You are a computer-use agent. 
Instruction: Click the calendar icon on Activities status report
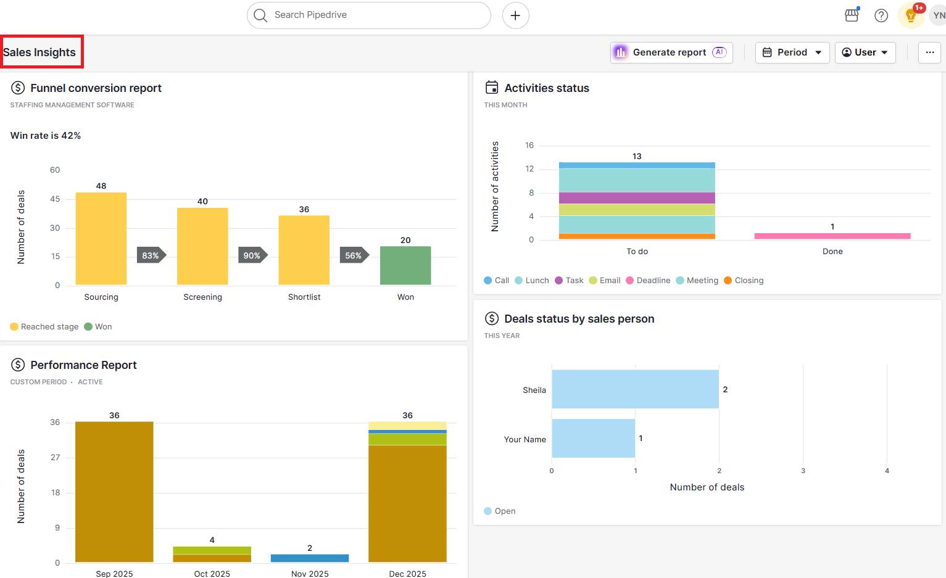(x=491, y=88)
